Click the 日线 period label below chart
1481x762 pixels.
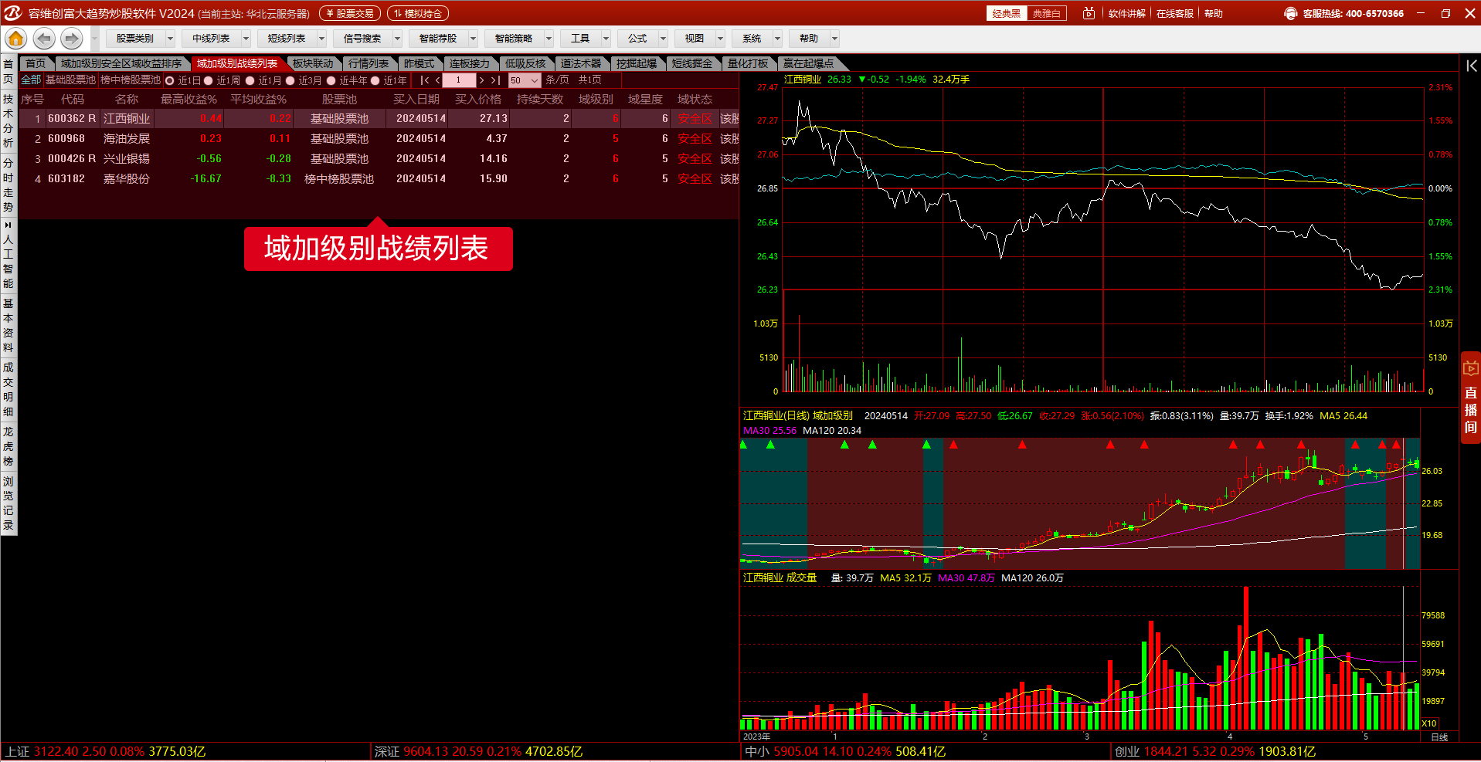click(1439, 737)
